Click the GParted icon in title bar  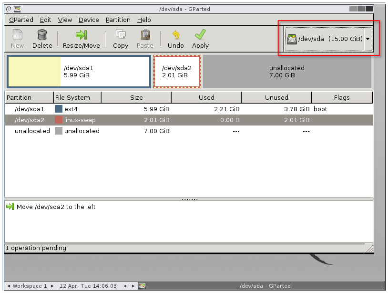coord(17,10)
